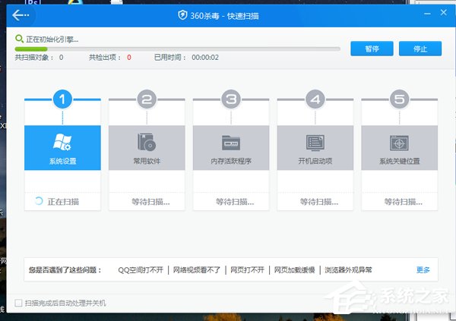Click the 网页加载缓慢 link
The image size is (456, 321).
pyautogui.click(x=294, y=270)
